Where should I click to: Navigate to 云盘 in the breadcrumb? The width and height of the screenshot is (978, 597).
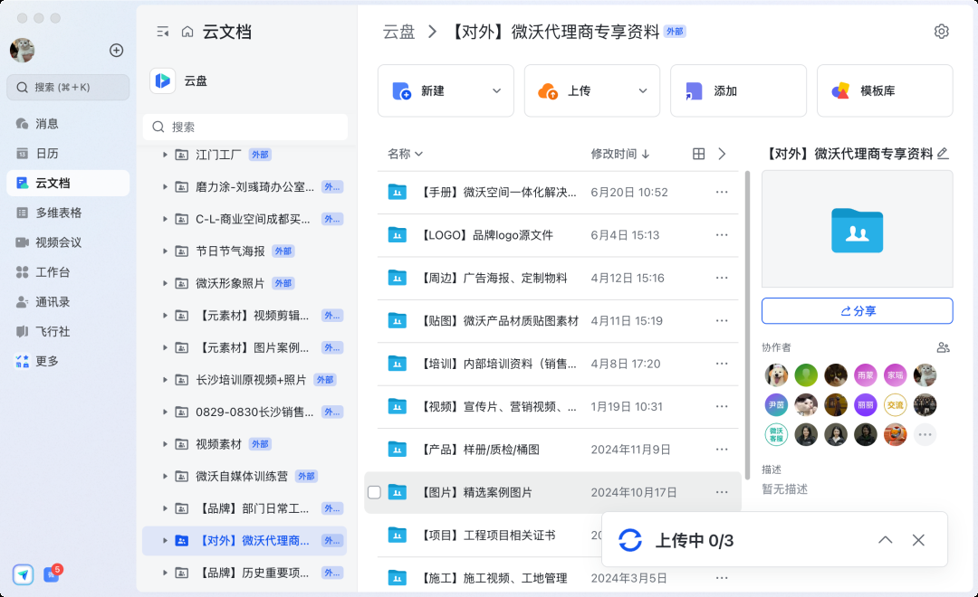[398, 32]
